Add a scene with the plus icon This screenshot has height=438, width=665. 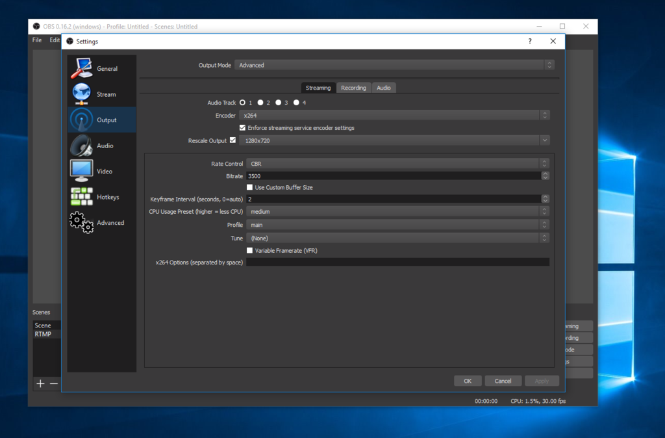coord(40,383)
